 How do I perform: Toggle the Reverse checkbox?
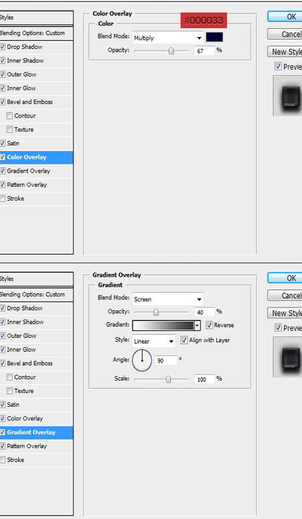point(209,325)
